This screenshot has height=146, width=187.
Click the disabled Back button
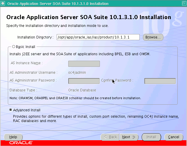pos(110,137)
